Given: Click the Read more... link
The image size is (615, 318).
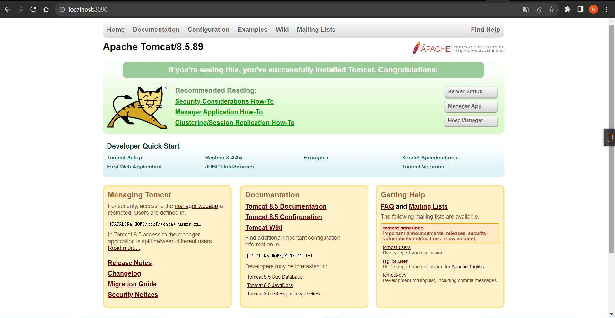Looking at the screenshot, I should (124, 248).
